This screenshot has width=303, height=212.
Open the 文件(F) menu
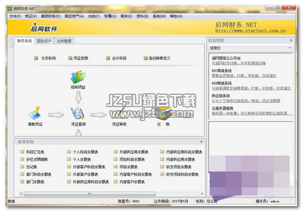(x=15, y=17)
